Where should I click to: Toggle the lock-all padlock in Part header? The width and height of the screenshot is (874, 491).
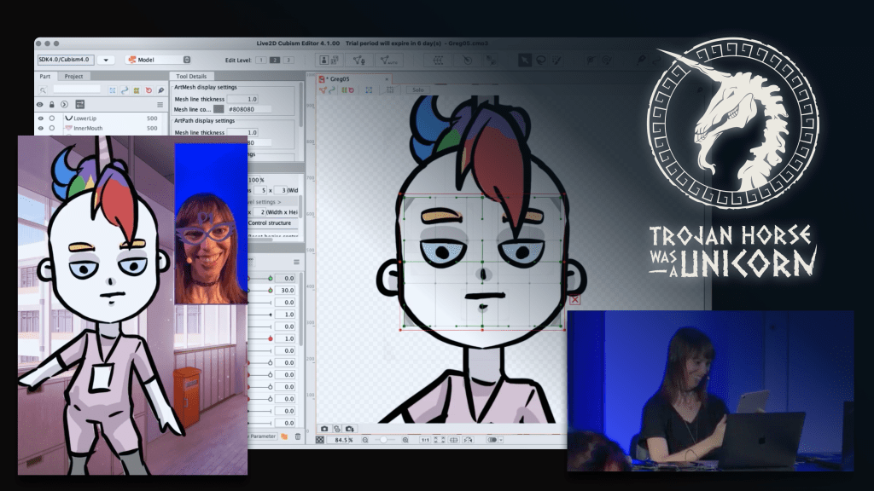coord(52,104)
